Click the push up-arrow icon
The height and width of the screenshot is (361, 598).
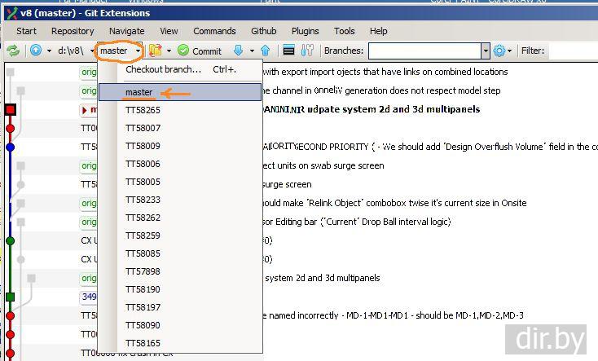[x=265, y=51]
